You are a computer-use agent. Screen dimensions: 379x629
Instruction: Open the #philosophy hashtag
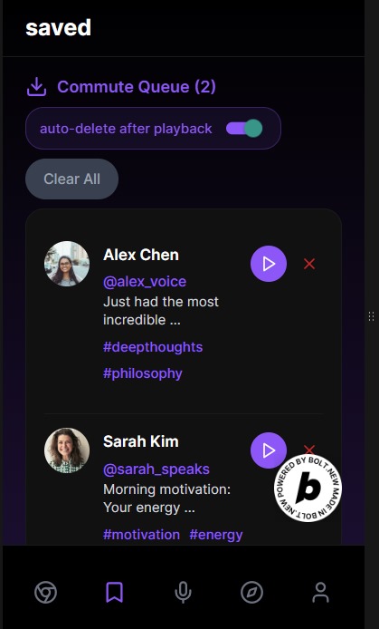tap(143, 373)
